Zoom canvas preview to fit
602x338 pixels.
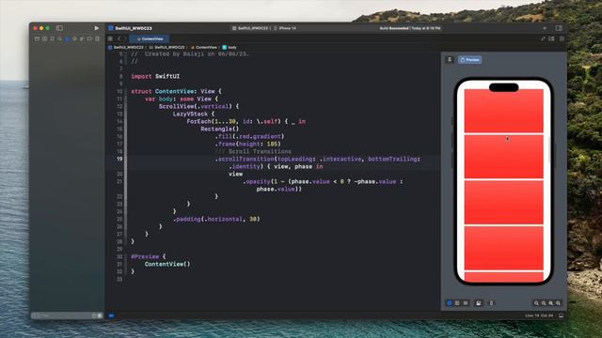point(551,303)
